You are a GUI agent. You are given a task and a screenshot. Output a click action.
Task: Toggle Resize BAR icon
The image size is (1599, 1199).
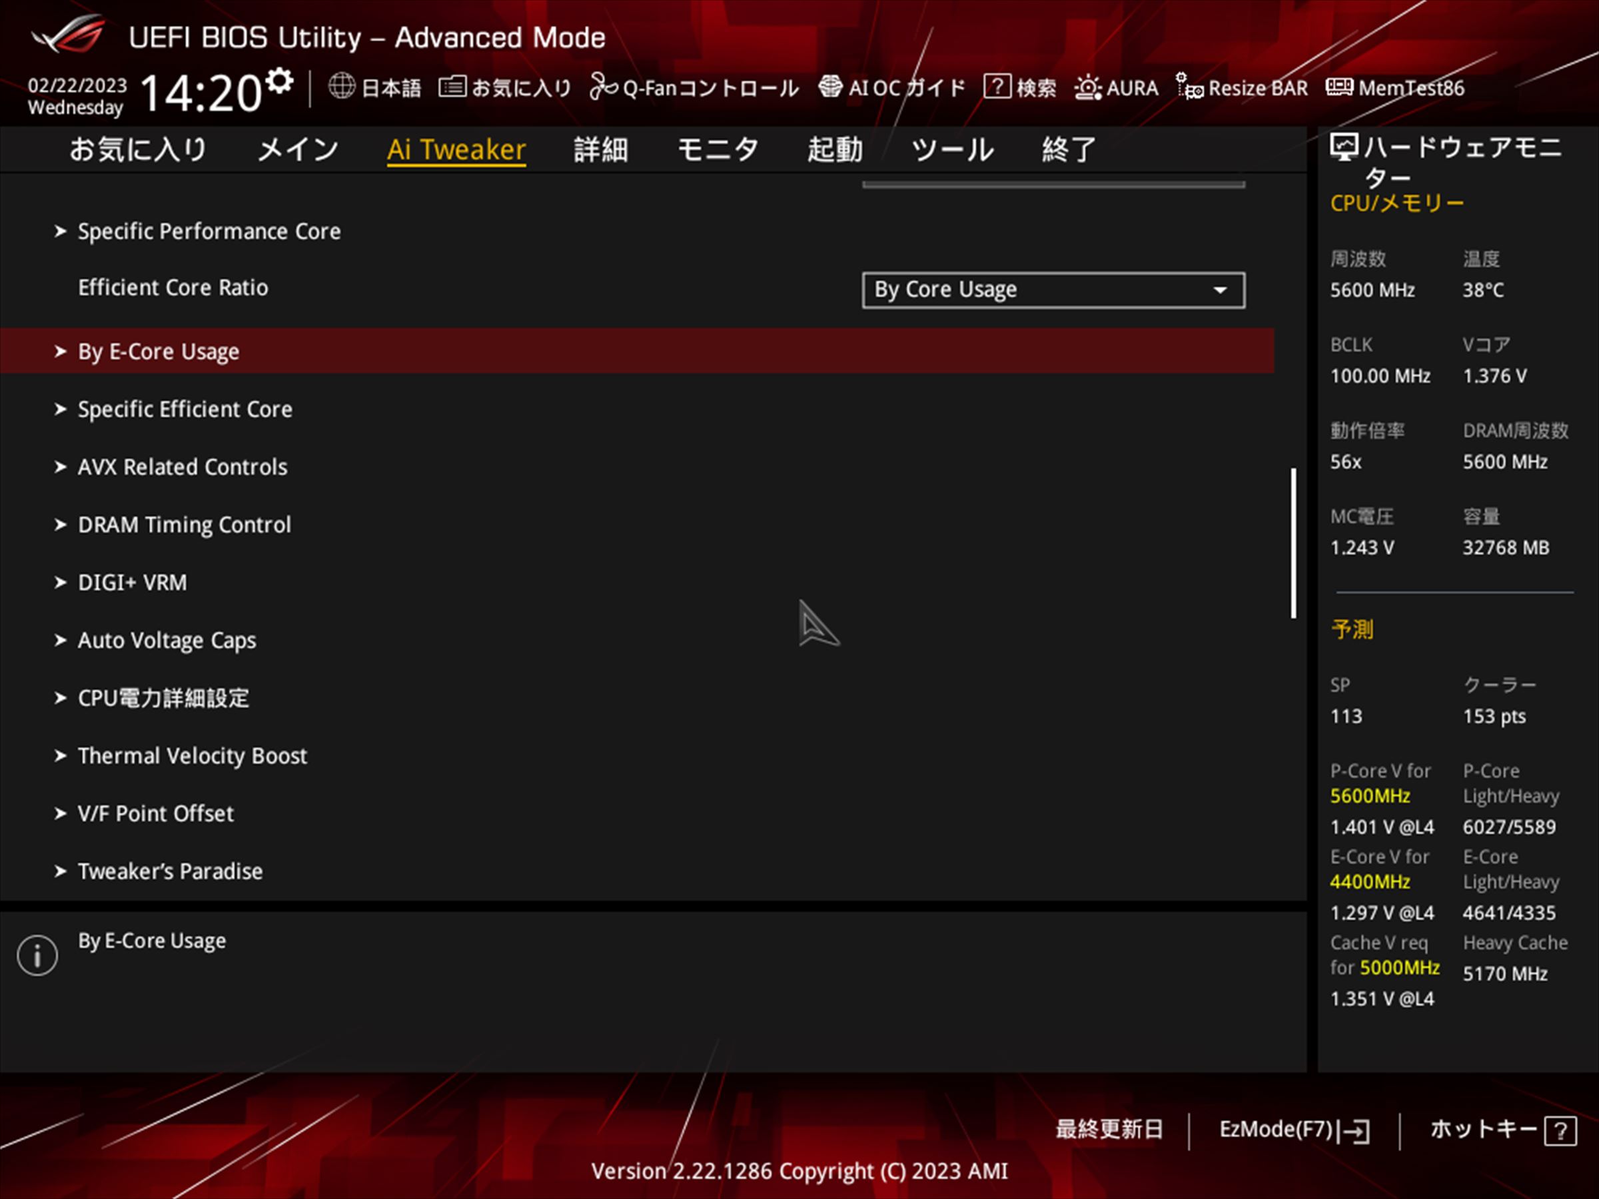(1189, 87)
